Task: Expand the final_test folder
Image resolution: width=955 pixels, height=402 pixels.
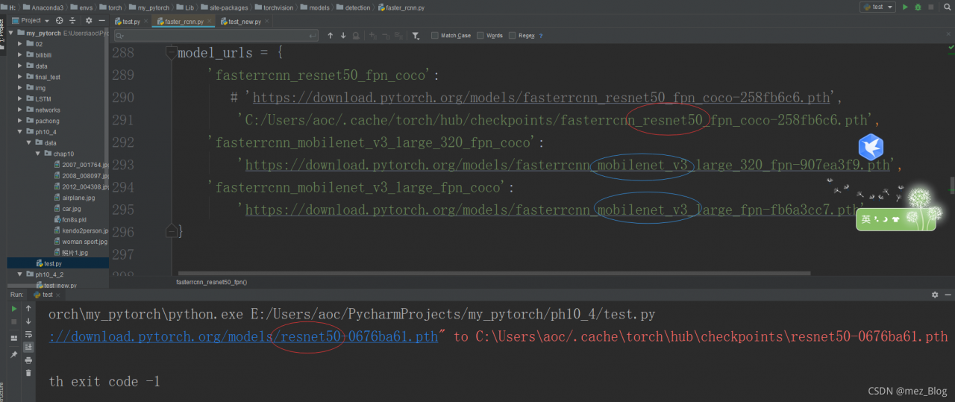Action: coord(20,77)
